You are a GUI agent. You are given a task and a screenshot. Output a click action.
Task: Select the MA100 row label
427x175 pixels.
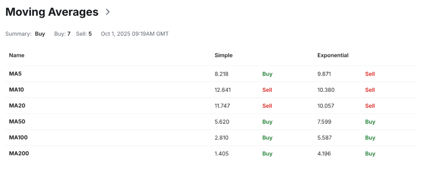tap(18, 137)
